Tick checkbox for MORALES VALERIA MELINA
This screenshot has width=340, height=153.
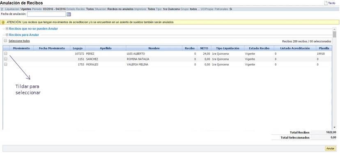tap(6, 64)
